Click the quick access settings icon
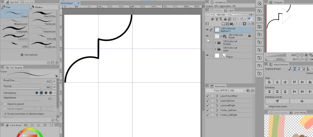The image size is (313, 137). click(x=259, y=3)
